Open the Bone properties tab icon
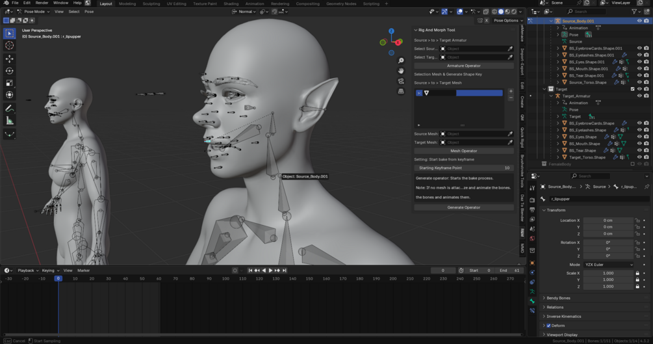The image size is (653, 344). coord(532,301)
